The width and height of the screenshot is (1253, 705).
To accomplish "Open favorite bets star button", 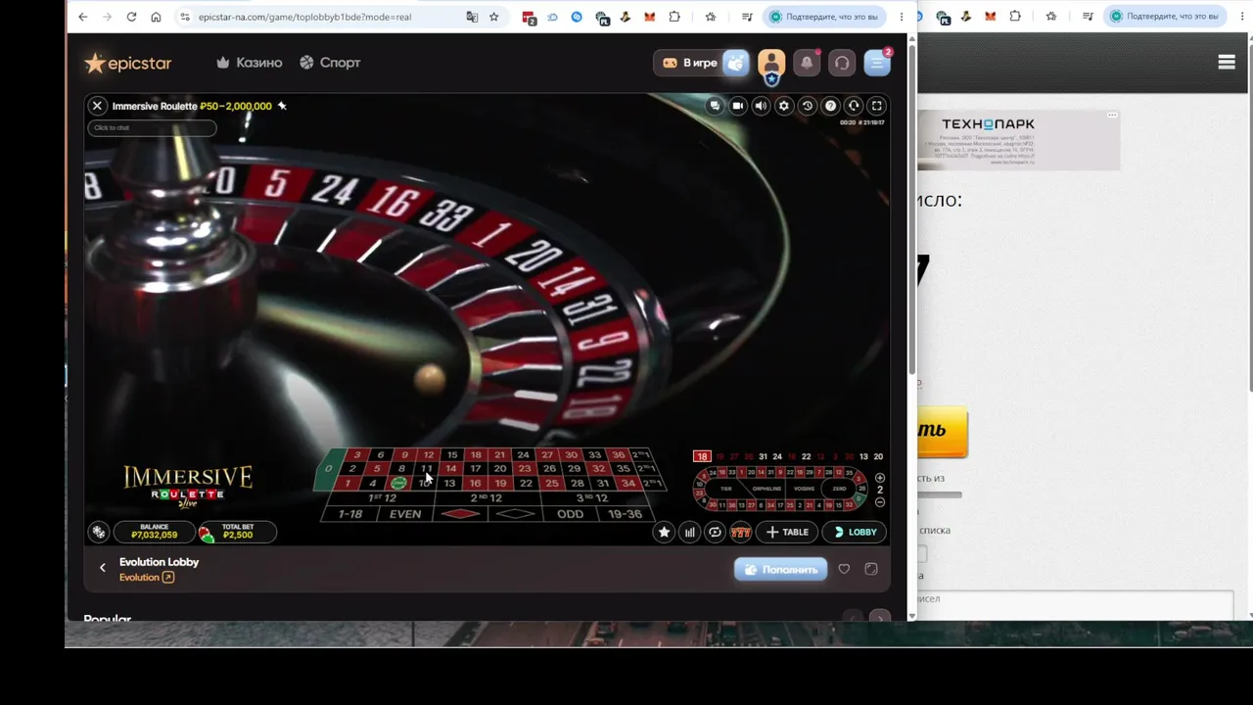I will click(665, 532).
